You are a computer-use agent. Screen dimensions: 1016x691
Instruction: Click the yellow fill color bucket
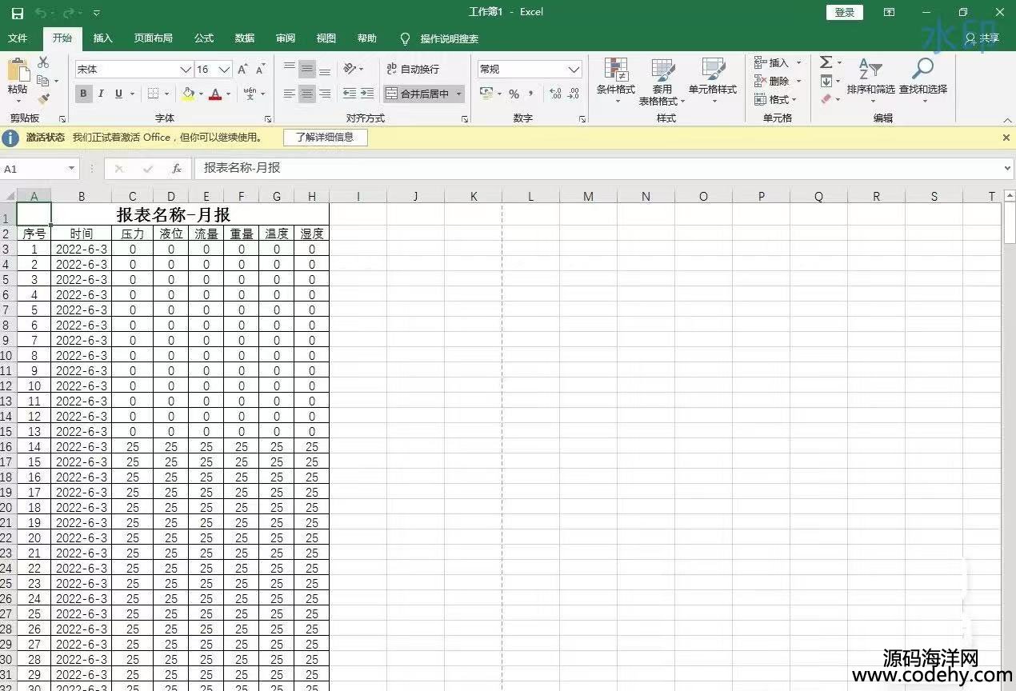click(x=188, y=94)
